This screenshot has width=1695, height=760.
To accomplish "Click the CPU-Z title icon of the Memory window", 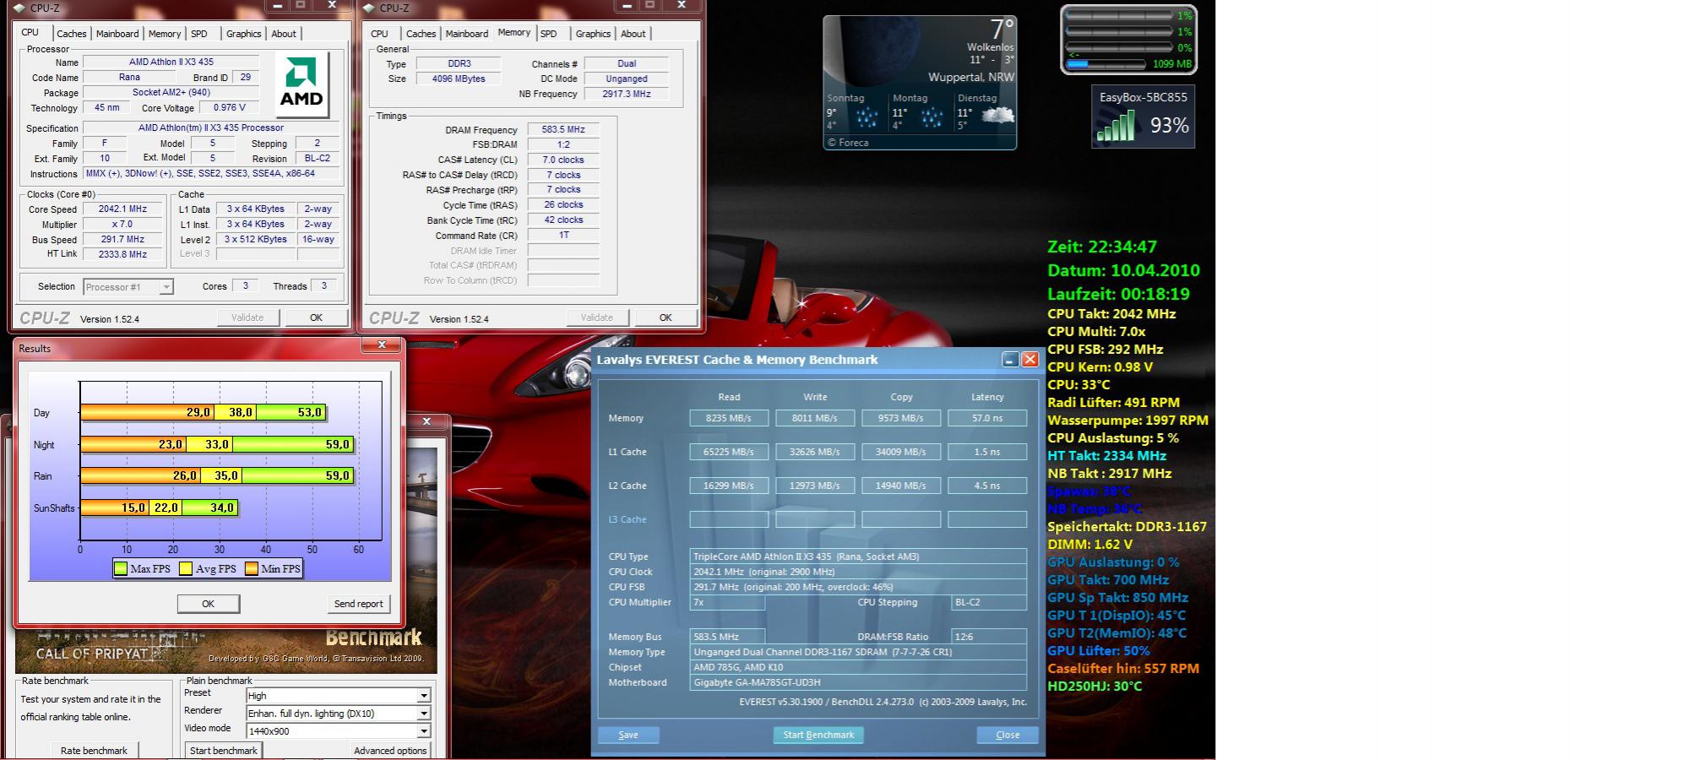I will click(368, 8).
